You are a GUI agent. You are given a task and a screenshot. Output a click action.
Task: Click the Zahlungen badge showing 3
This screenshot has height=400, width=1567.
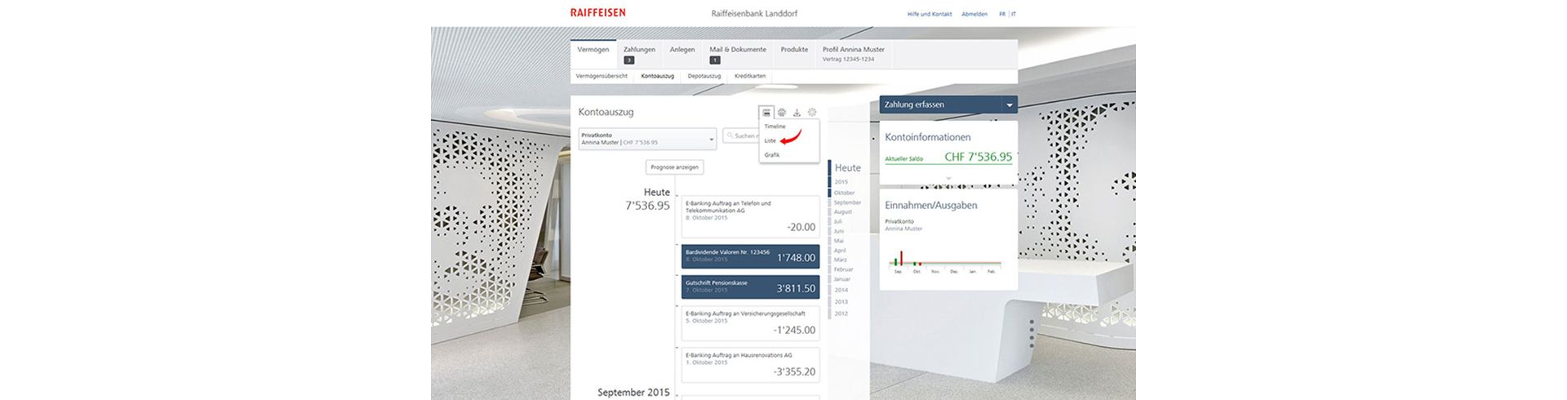[628, 60]
